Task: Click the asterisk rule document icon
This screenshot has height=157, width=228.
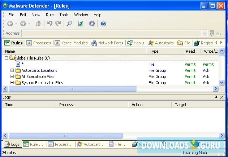Action: pos(18,64)
